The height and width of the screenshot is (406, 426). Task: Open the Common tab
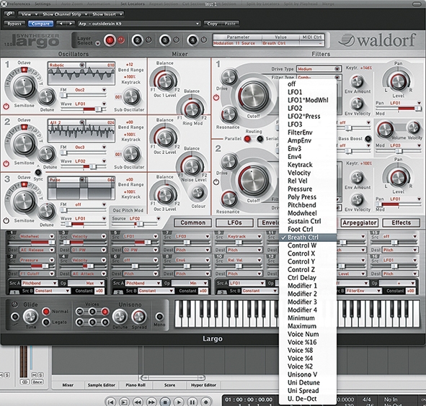(x=193, y=223)
